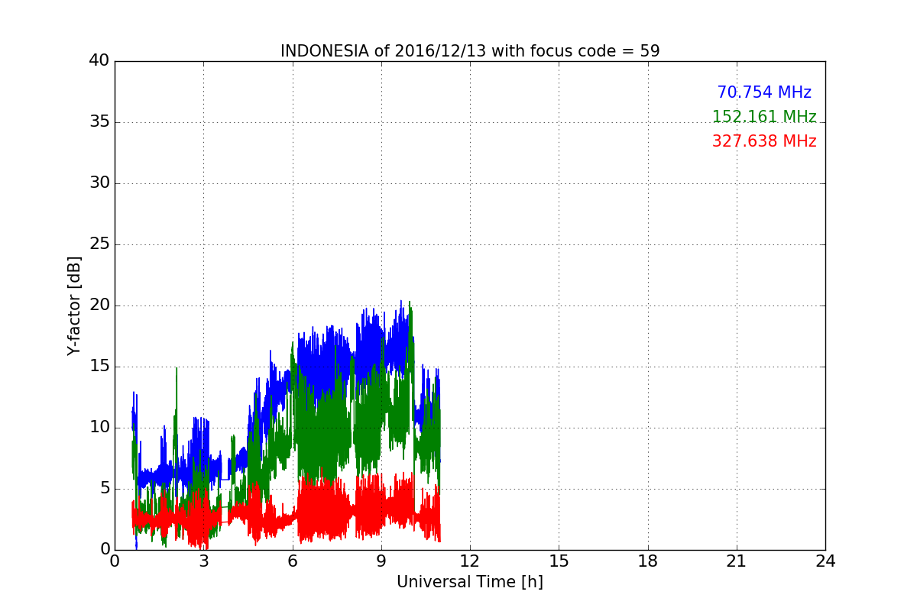Viewport: 917px width, 611px height.
Task: Click y-axis tick label 15
Action: tap(99, 367)
